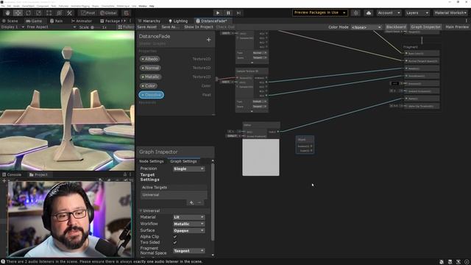Open Fragment Normal Space Tangent dropdown
The width and height of the screenshot is (471, 265).
pyautogui.click(x=188, y=251)
